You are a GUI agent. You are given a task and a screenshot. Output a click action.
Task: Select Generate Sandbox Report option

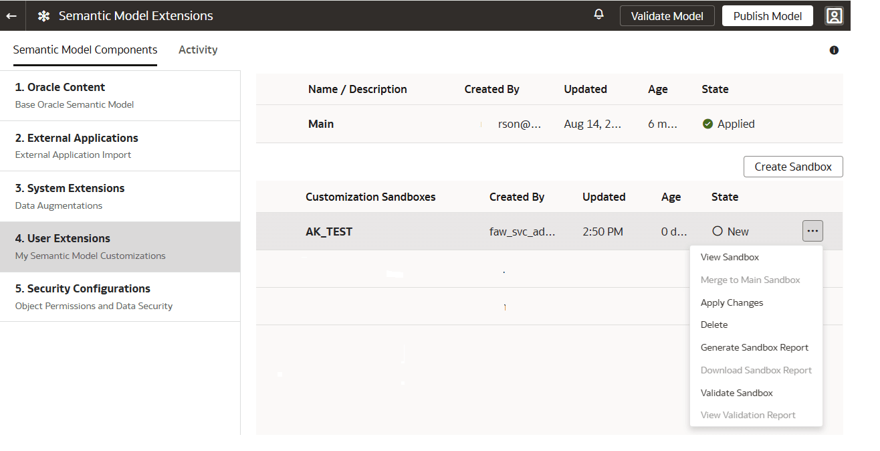754,347
